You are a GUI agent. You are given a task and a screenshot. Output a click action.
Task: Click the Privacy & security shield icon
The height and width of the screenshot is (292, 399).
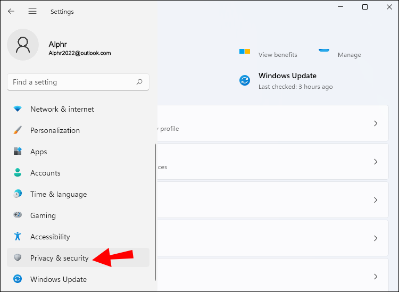[18, 258]
